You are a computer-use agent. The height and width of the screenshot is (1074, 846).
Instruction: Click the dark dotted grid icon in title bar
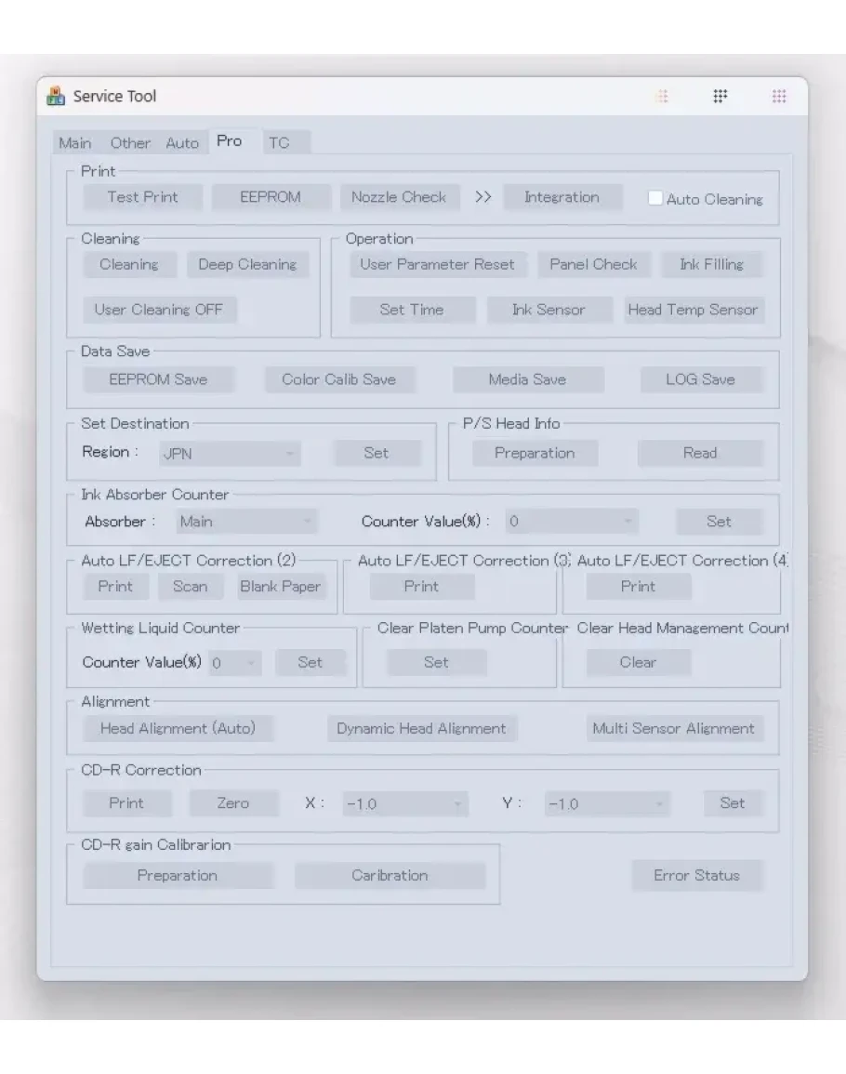(x=720, y=97)
